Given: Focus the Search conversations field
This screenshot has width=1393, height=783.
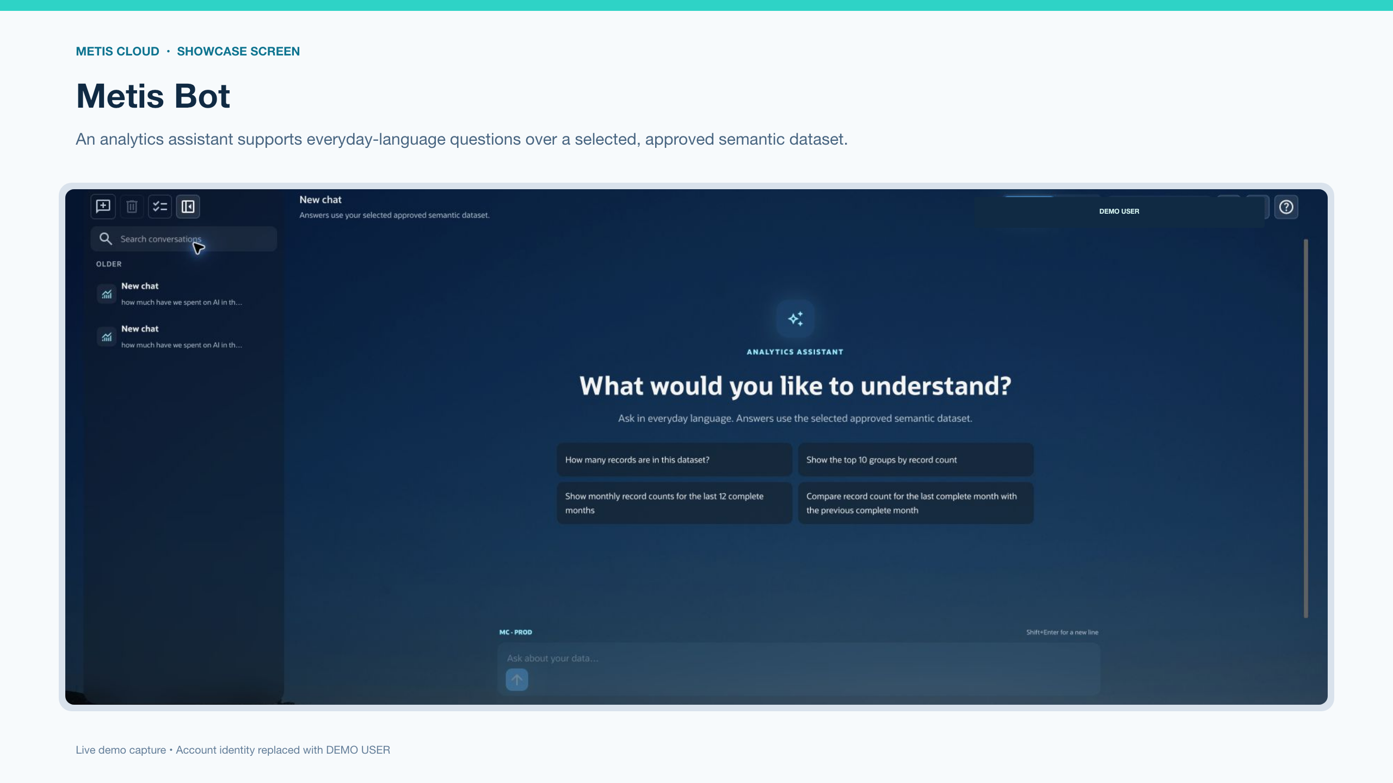Looking at the screenshot, I should point(184,239).
